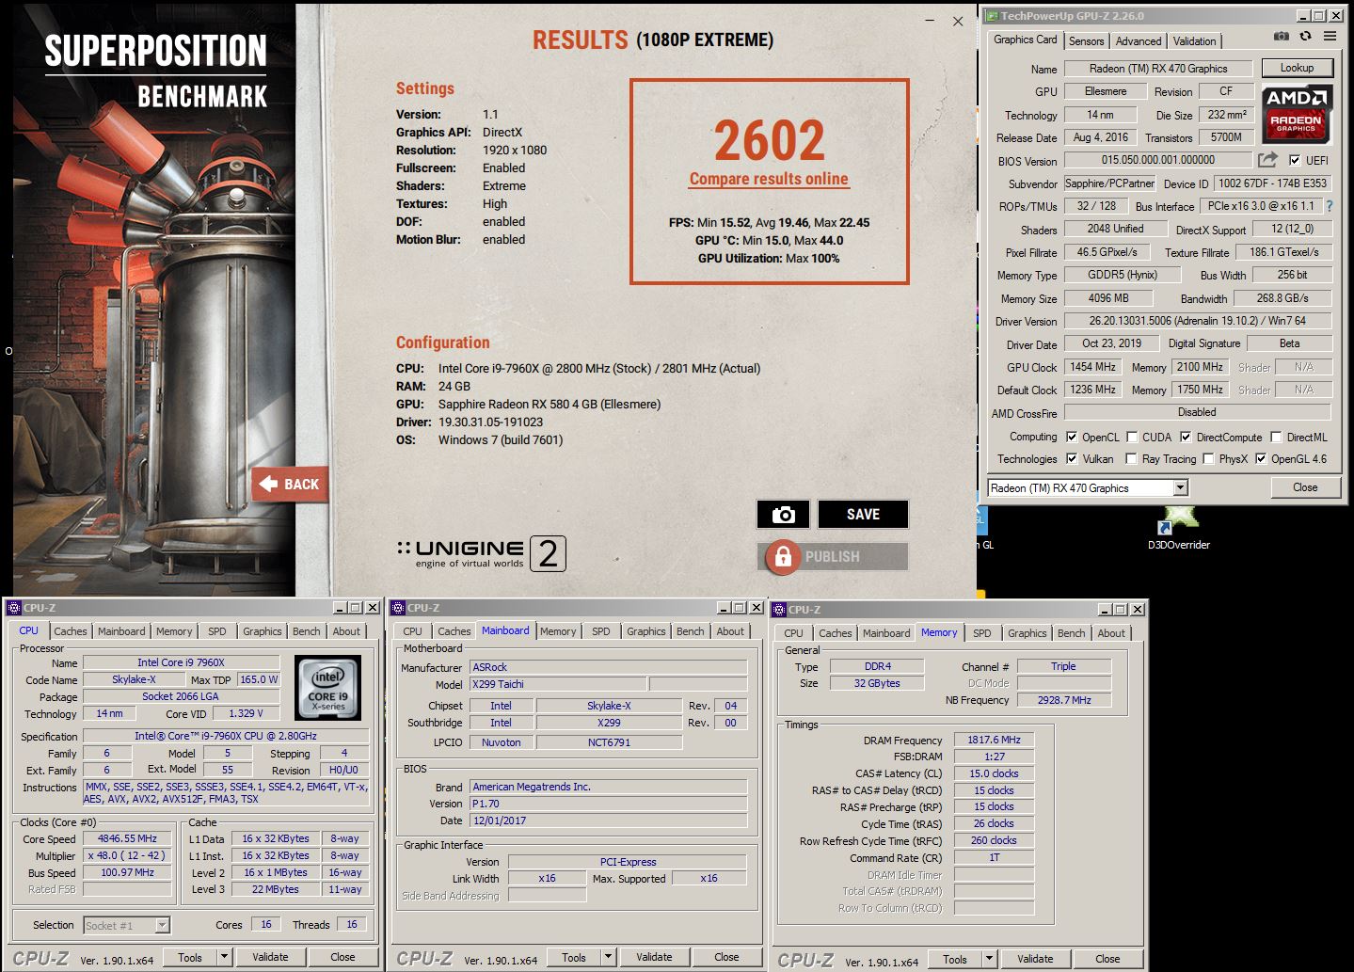
Task: Click the CAS# Latency 15.0 clocks value
Action: tap(994, 773)
